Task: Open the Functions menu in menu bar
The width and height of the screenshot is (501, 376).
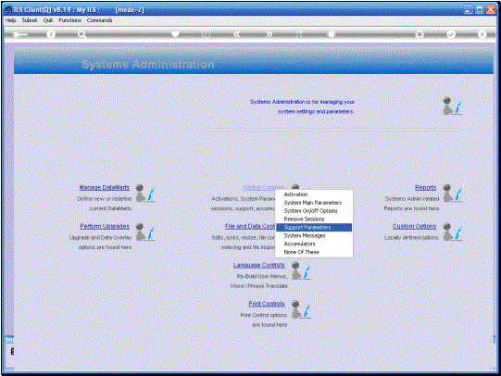Action: coord(69,20)
